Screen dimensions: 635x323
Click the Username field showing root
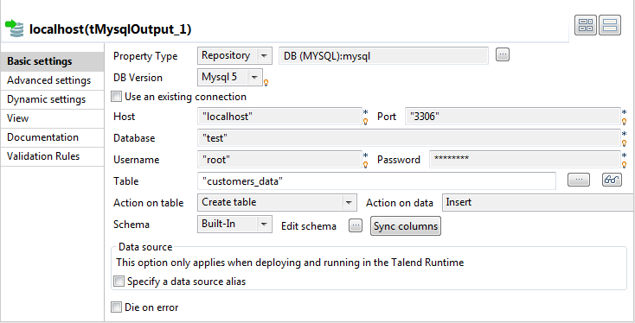point(279,160)
